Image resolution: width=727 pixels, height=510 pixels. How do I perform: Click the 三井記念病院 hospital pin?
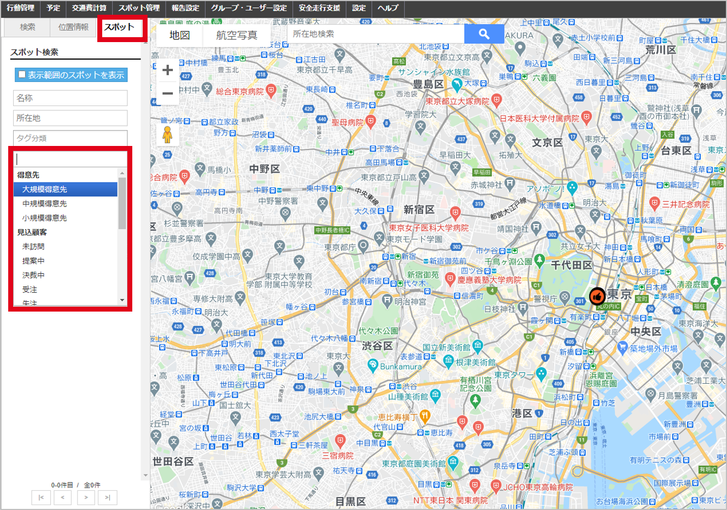click(x=654, y=204)
